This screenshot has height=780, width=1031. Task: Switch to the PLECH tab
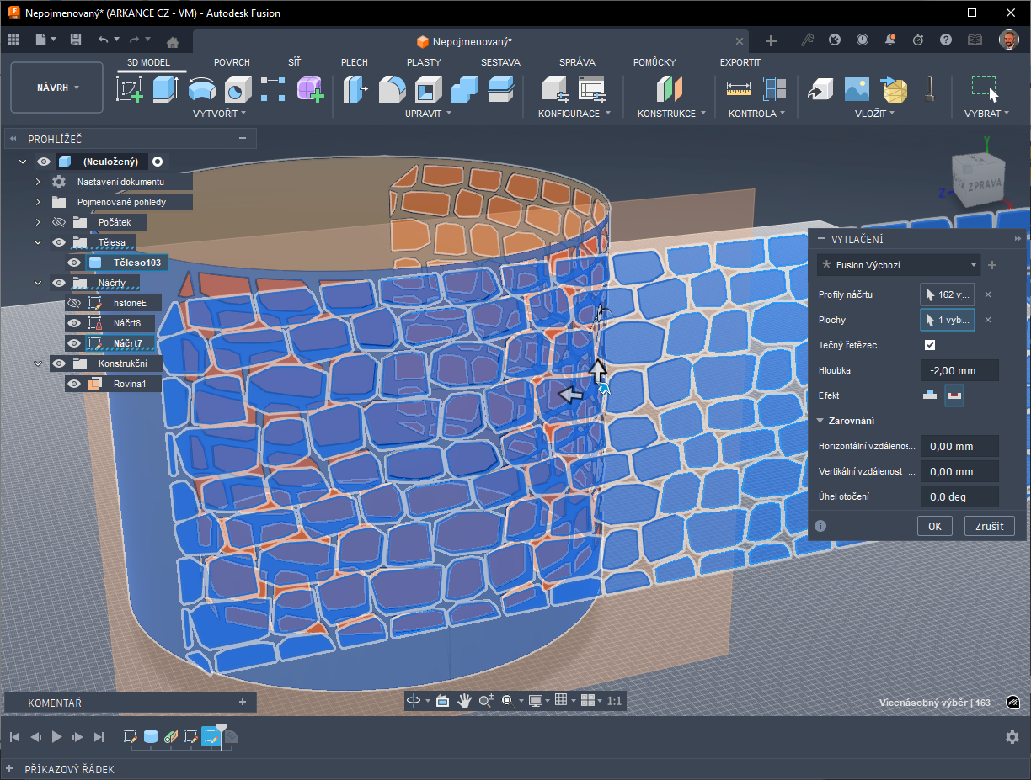tap(354, 62)
